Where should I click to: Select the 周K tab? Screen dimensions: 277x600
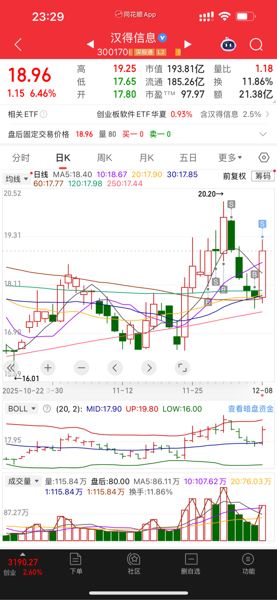point(105,158)
